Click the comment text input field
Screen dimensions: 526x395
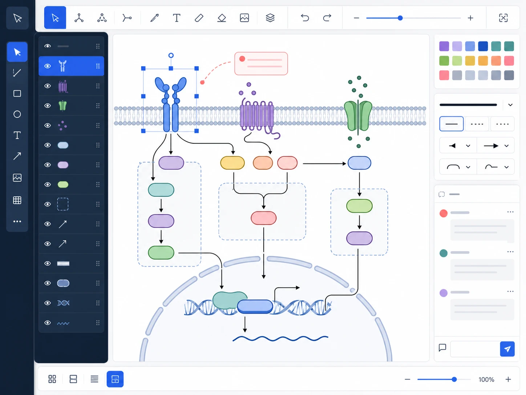pos(475,349)
